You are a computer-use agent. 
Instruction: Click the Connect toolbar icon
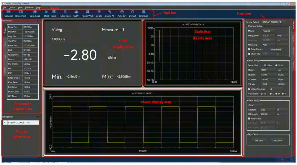coord(8,12)
